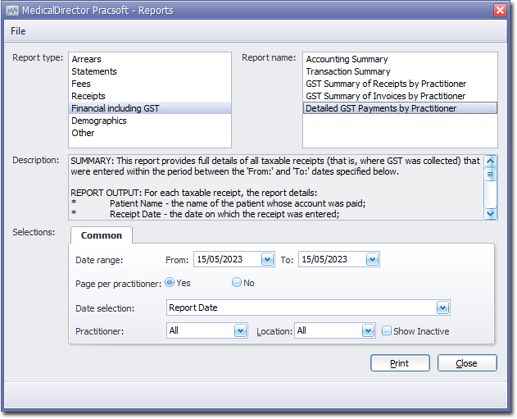Expand the Practitioner dropdown
The height and width of the screenshot is (419, 517).
[240, 331]
